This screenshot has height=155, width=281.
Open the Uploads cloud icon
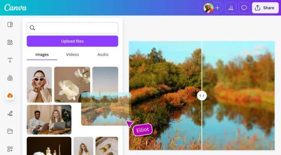coord(10,96)
